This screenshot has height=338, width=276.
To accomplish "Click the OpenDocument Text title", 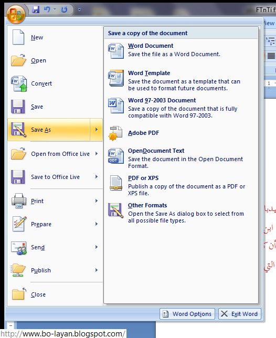I will 156,151.
